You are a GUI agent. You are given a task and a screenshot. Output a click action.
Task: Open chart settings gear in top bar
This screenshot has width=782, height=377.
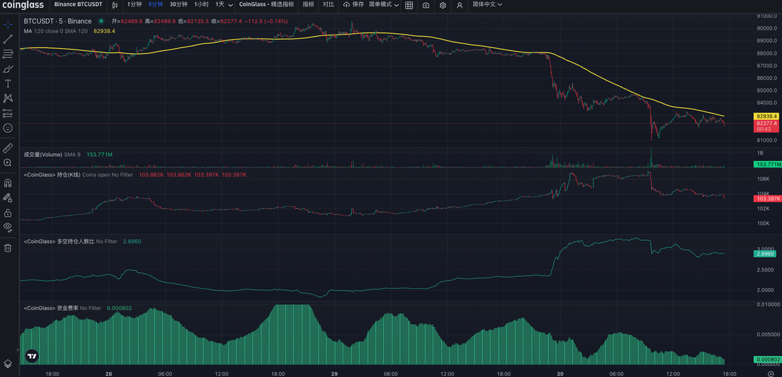click(442, 5)
